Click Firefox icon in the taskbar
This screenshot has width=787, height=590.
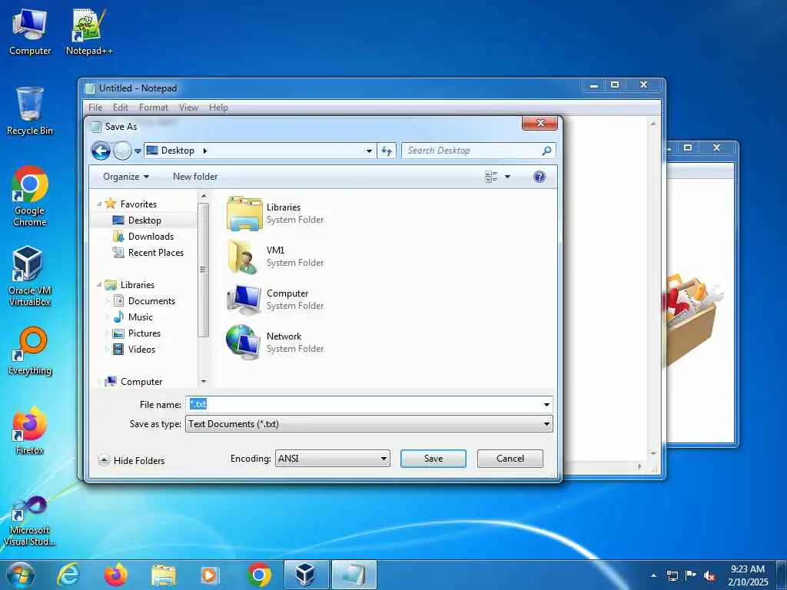pos(116,575)
